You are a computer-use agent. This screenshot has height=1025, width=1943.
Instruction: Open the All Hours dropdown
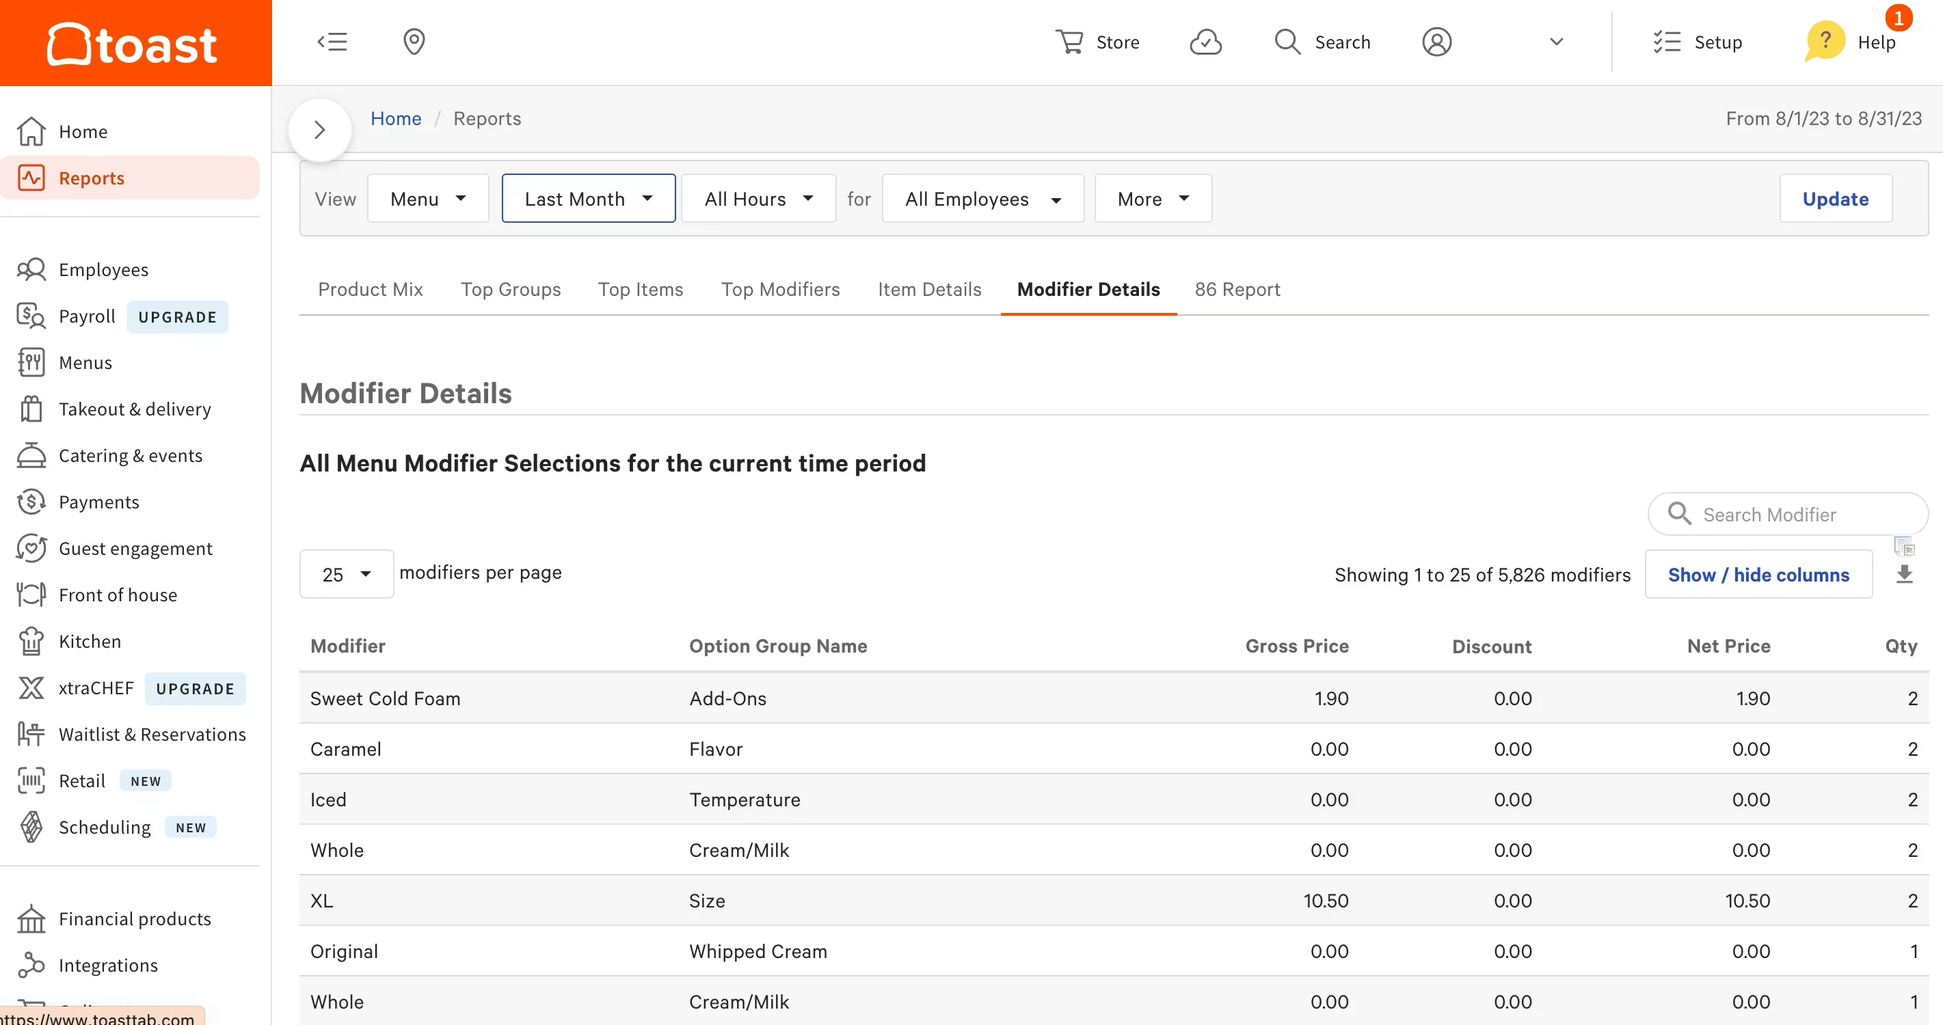tap(758, 198)
